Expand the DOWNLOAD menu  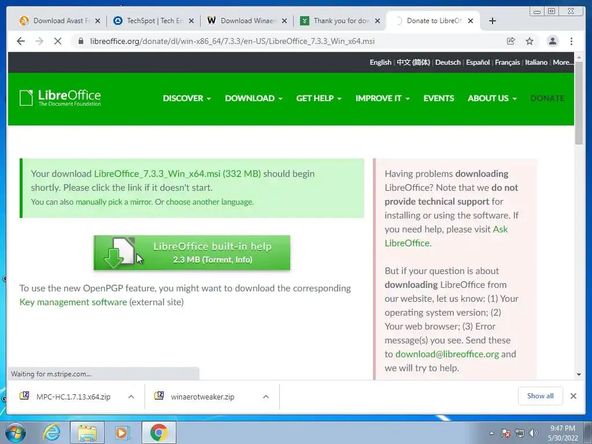click(x=254, y=98)
